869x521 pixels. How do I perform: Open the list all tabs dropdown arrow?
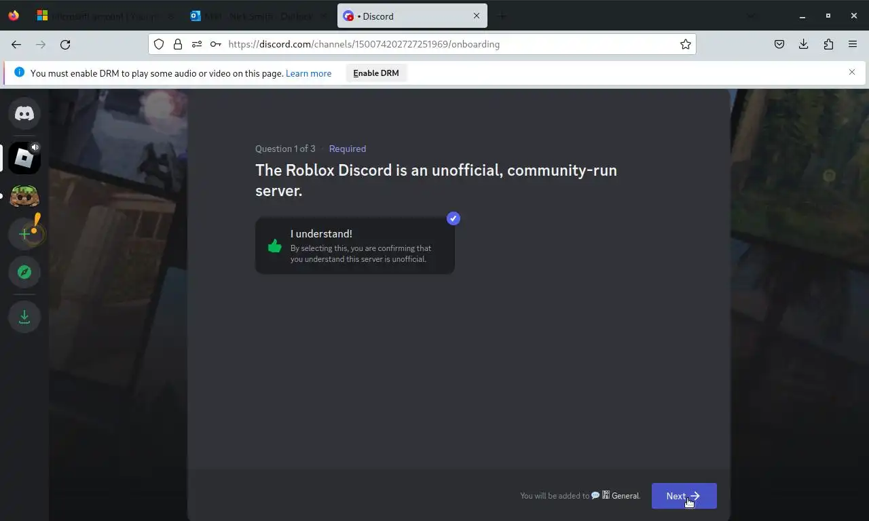pyautogui.click(x=751, y=16)
